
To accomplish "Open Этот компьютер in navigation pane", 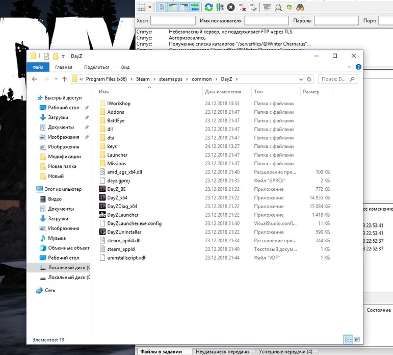I will click(63, 189).
